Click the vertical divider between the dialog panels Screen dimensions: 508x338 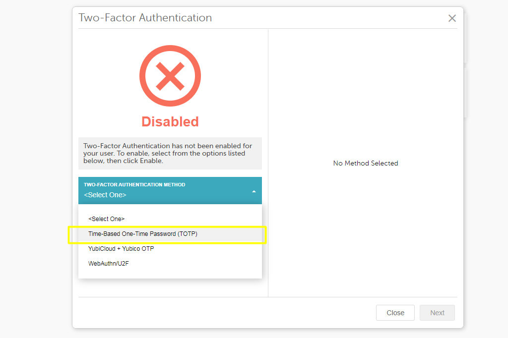[x=268, y=163]
